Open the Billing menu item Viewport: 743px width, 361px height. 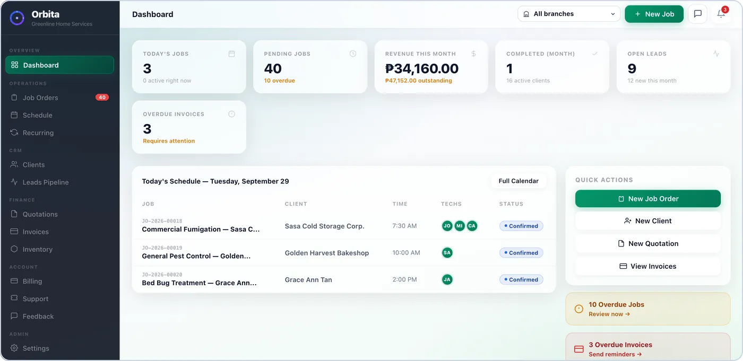(59, 281)
